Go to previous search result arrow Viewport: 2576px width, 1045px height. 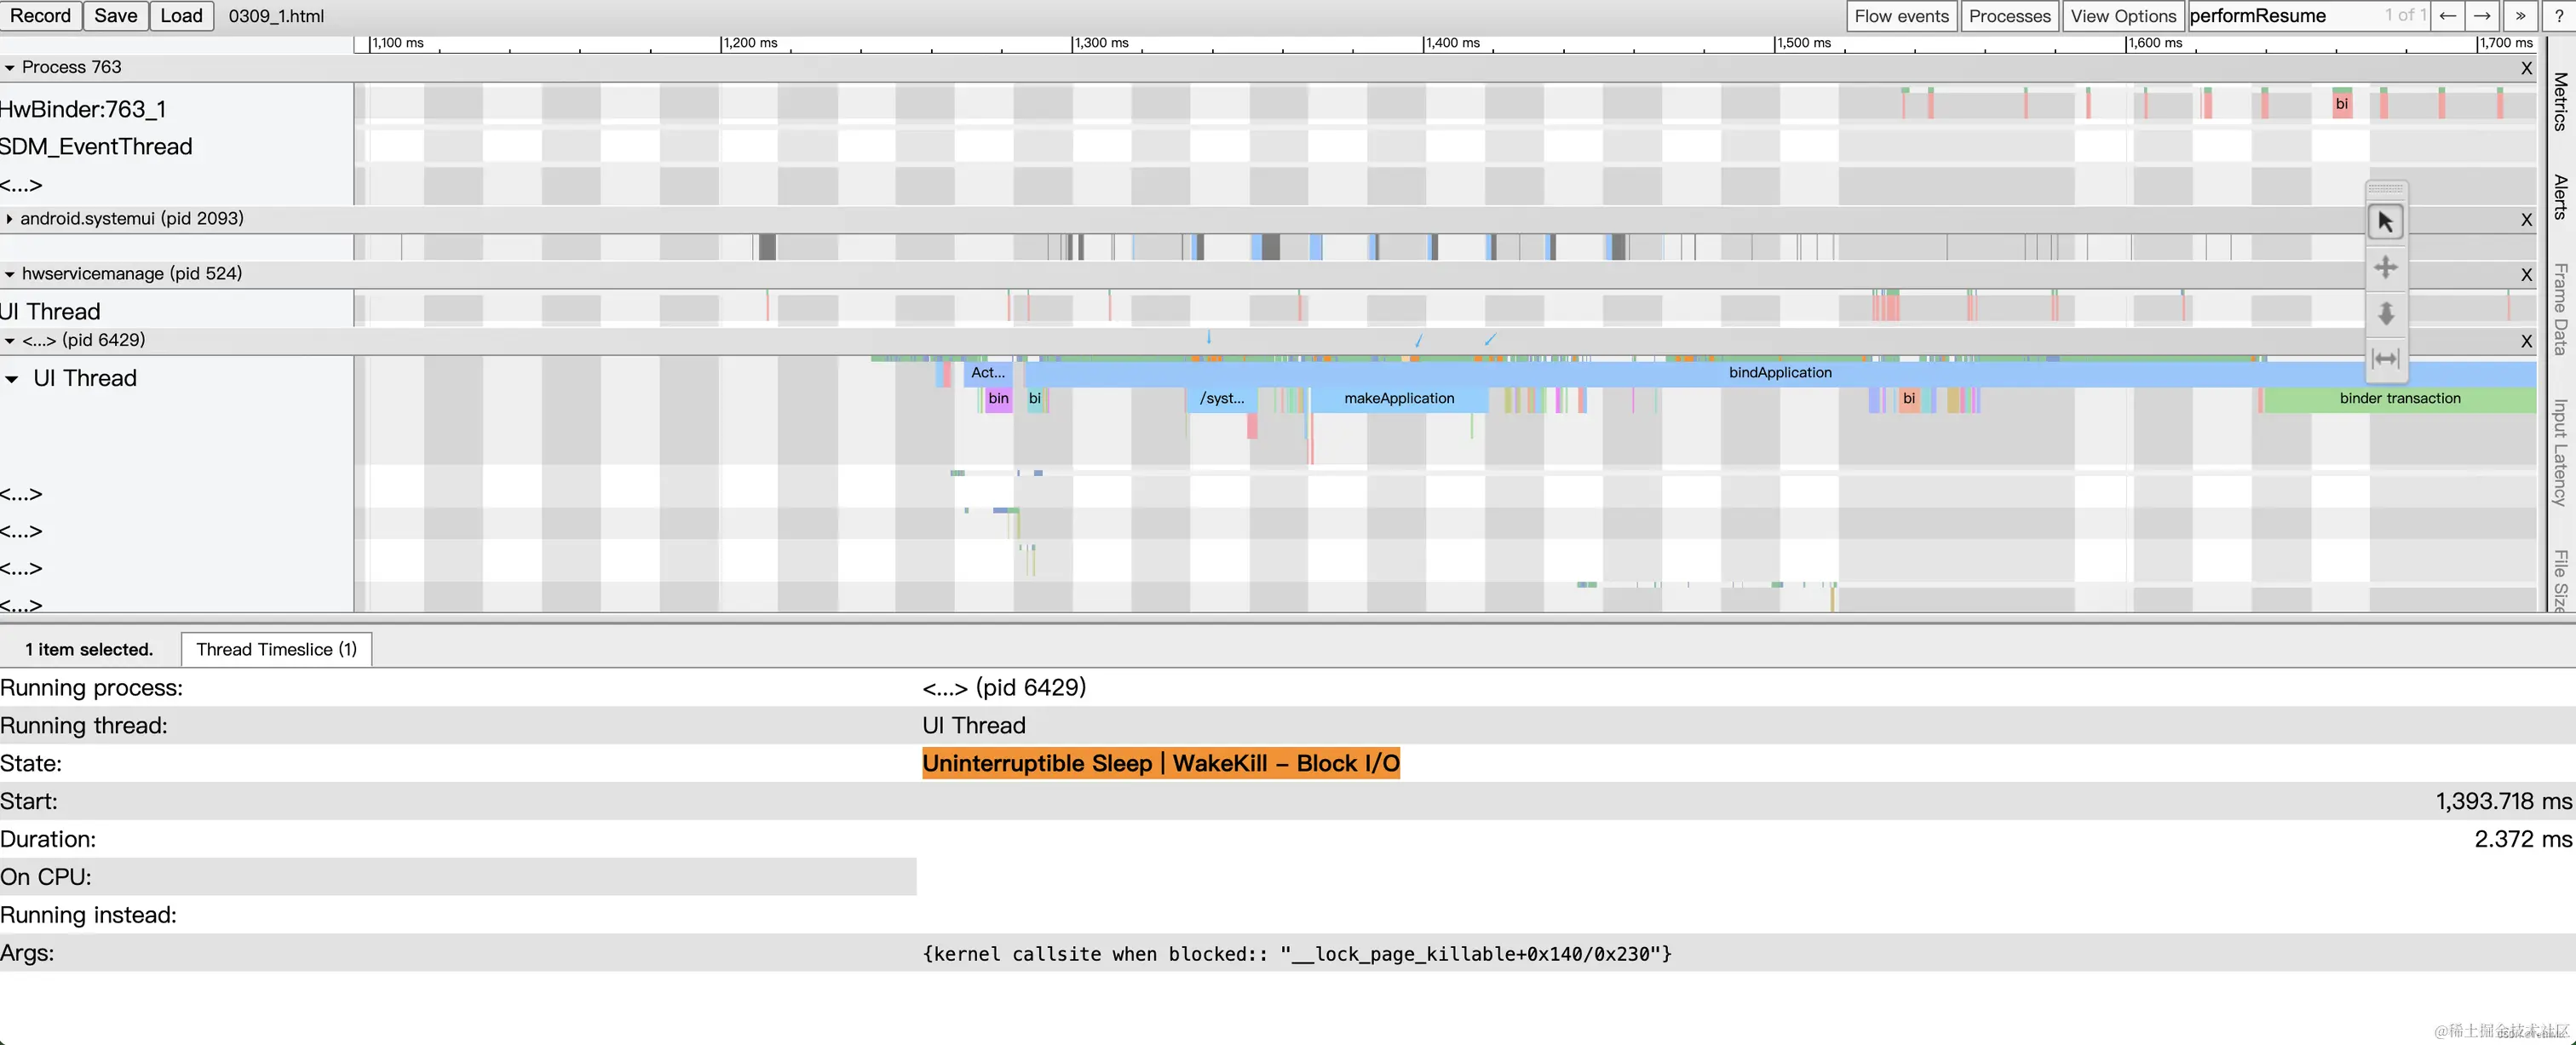[x=2447, y=16]
